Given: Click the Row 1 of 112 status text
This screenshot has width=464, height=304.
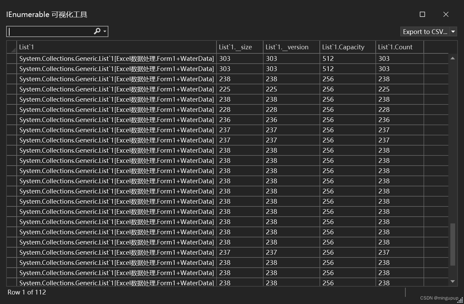Looking at the screenshot, I should click(x=27, y=292).
